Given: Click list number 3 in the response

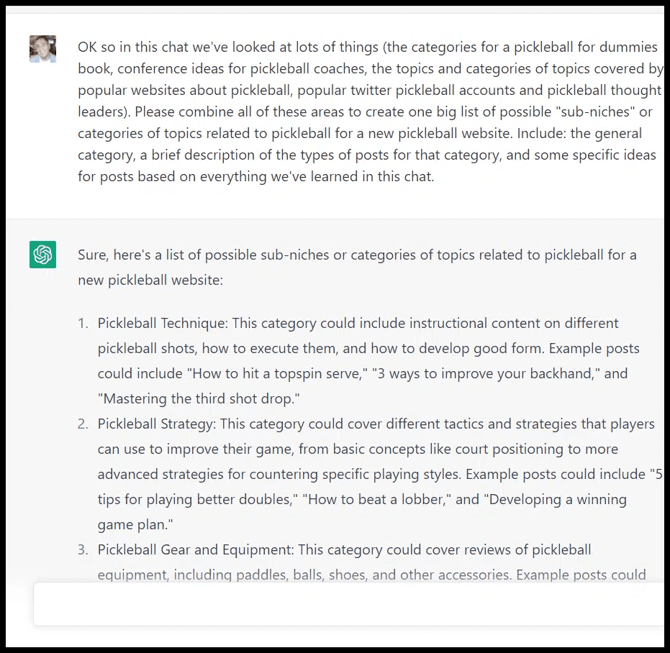Looking at the screenshot, I should [83, 549].
